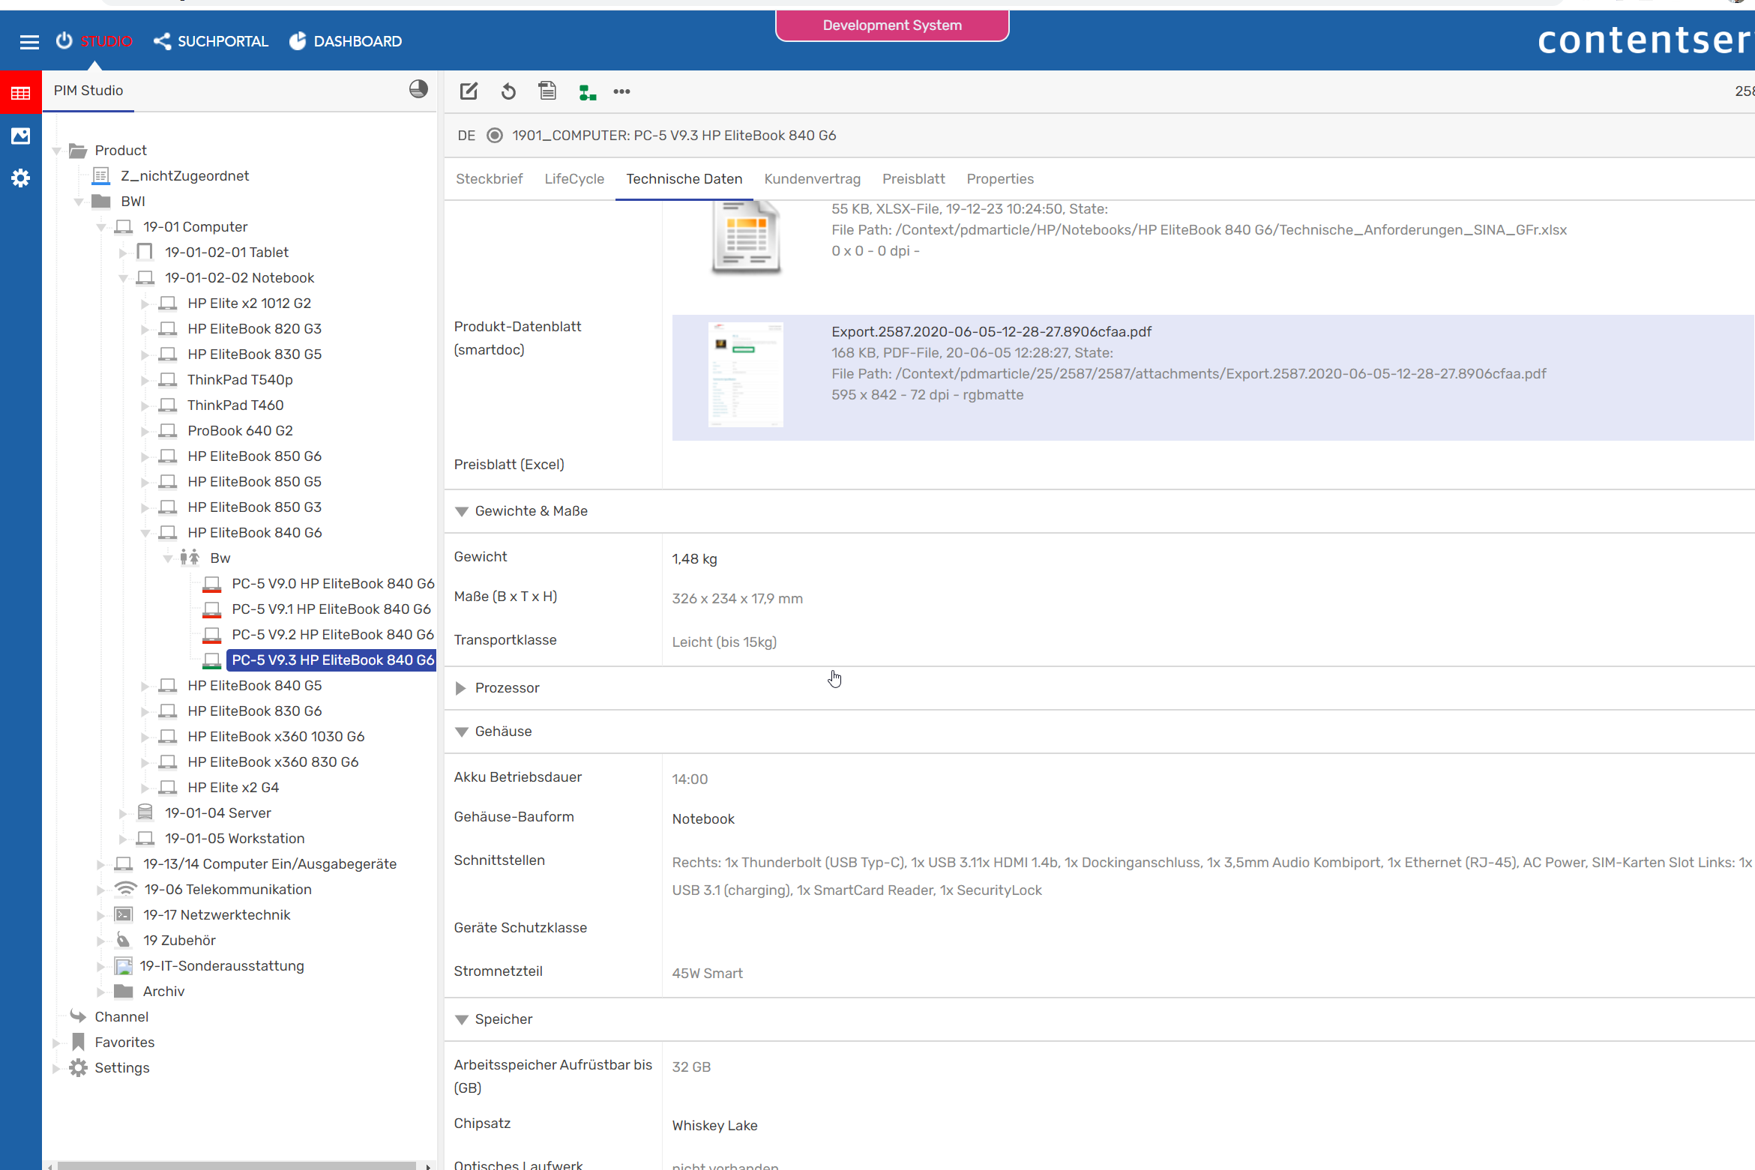
Task: Select ProBook 640 G2 item
Action: 240,430
